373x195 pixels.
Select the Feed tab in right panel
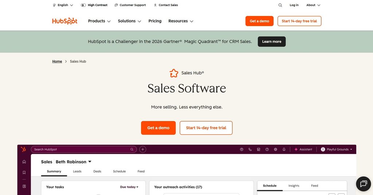pyautogui.click(x=314, y=186)
